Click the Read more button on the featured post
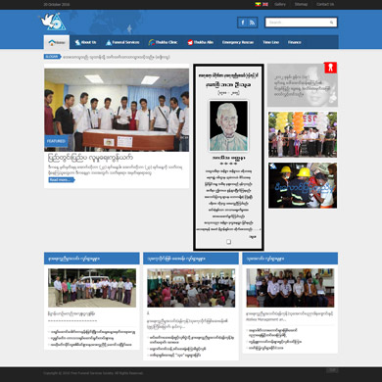 [61, 180]
